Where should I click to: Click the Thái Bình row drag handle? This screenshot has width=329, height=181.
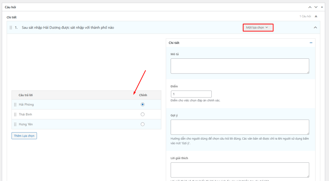[15, 115]
